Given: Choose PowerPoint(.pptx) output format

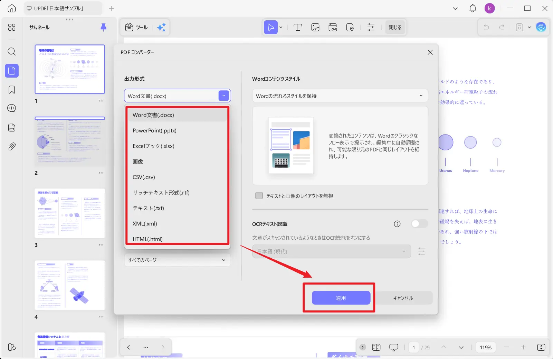Looking at the screenshot, I should (177, 130).
